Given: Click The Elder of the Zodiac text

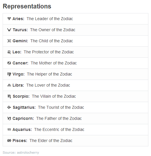Looking at the screenshot, I should pyautogui.click(x=51, y=141).
